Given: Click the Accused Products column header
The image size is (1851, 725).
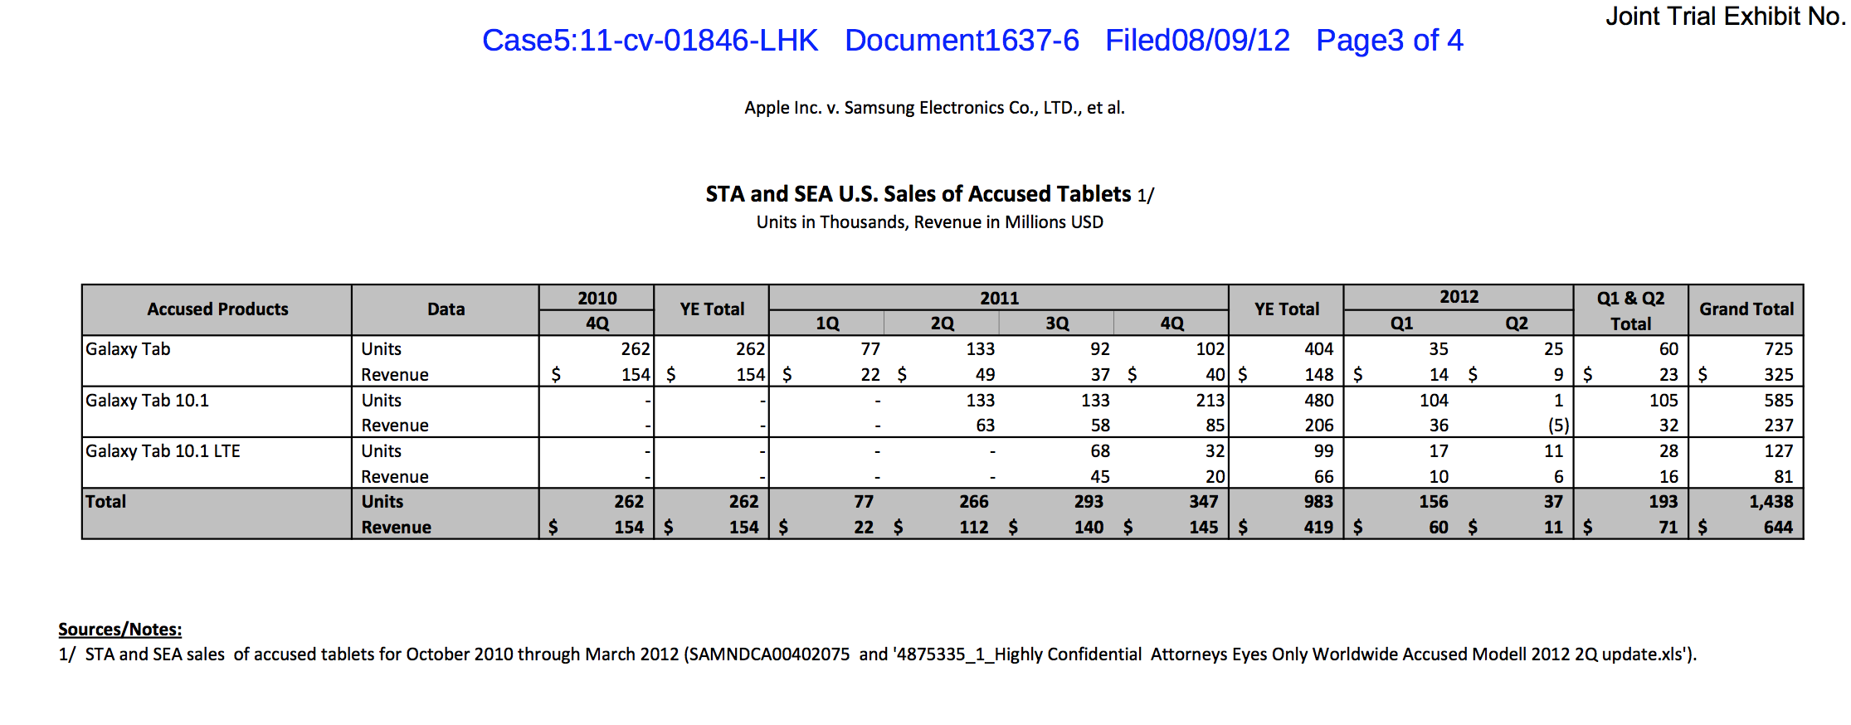Looking at the screenshot, I should tap(217, 309).
